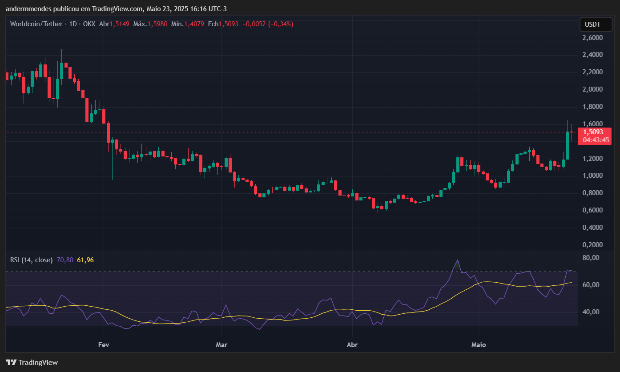
Task: Click the Maio label on time axis
Action: 479,344
